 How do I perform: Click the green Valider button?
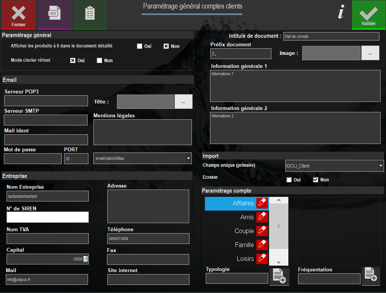pos(369,15)
